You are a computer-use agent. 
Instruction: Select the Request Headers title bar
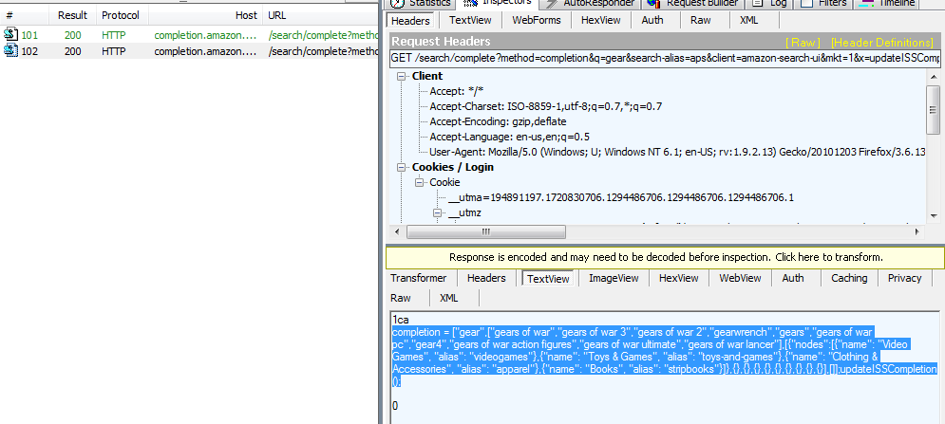click(663, 42)
